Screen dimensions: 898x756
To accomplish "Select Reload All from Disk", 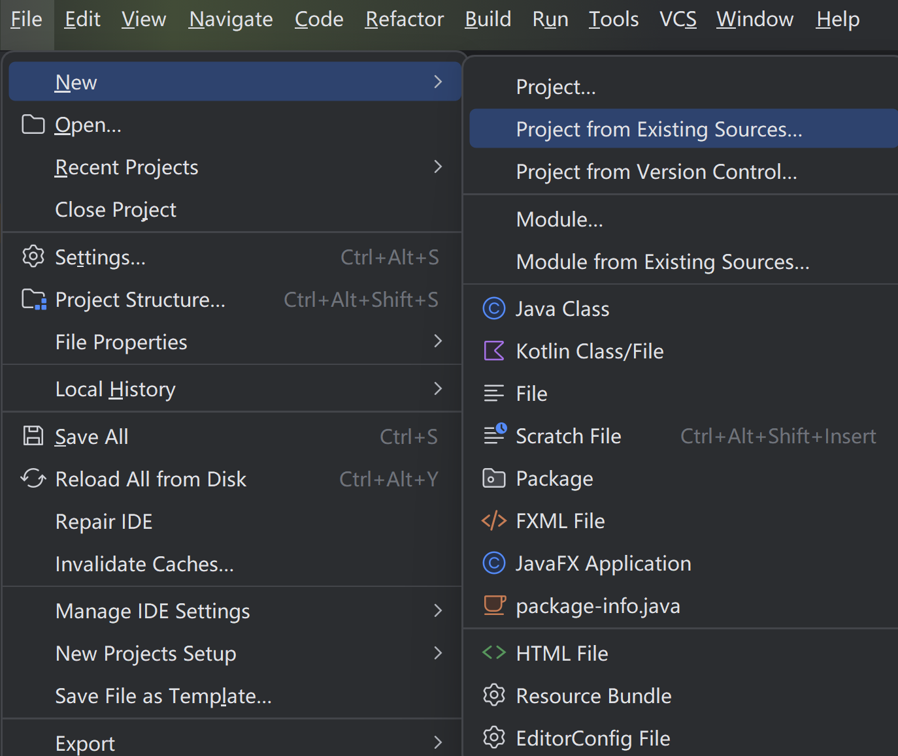I will point(232,479).
